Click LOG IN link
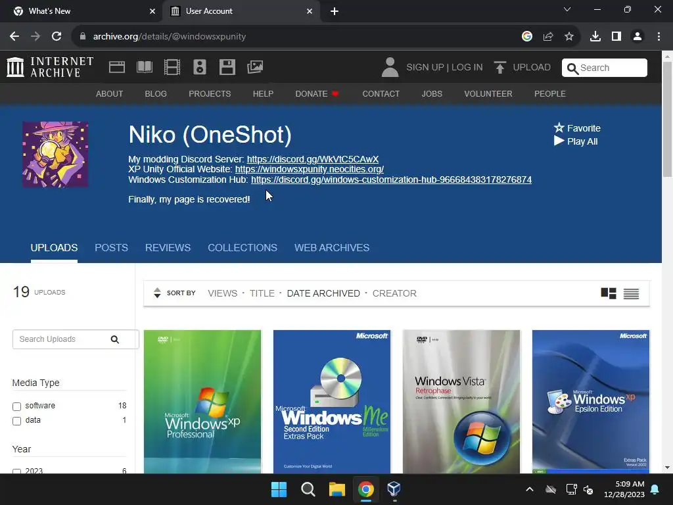 click(x=467, y=68)
